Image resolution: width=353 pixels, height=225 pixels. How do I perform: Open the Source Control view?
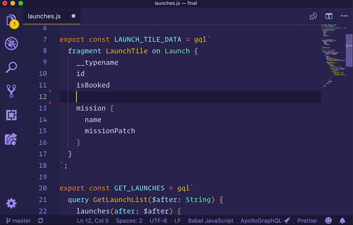point(11,91)
